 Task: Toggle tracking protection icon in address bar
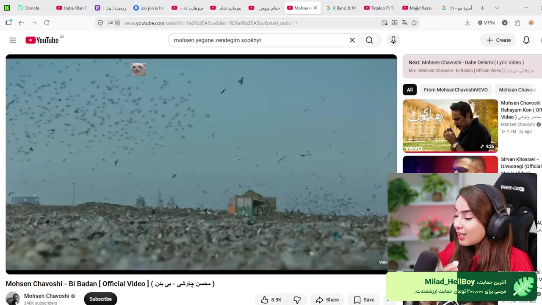[x=117, y=23]
